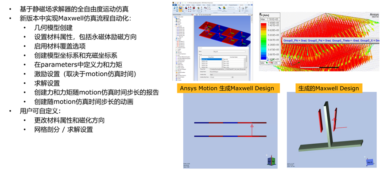Click the bullet '设置材料属性，包括永磁体励磁方向'
This screenshot has width=383, height=171.
point(85,37)
